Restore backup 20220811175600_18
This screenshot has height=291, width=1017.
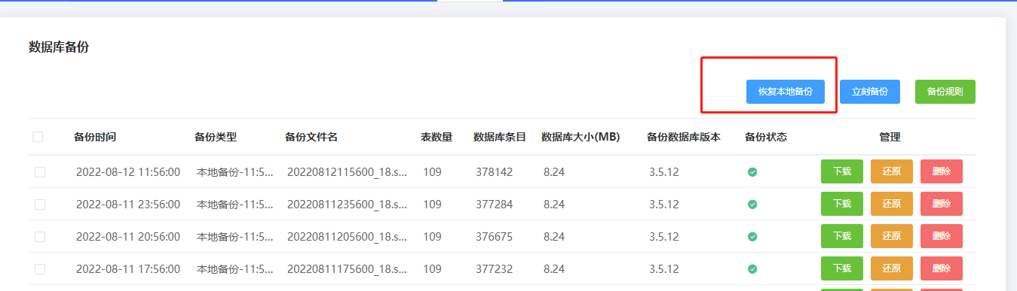[x=892, y=268]
